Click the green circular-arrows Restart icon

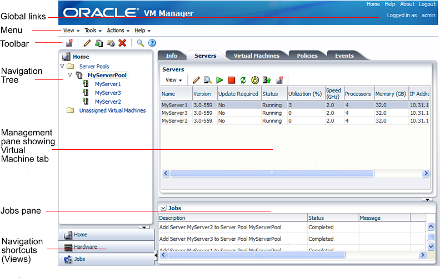(243, 80)
